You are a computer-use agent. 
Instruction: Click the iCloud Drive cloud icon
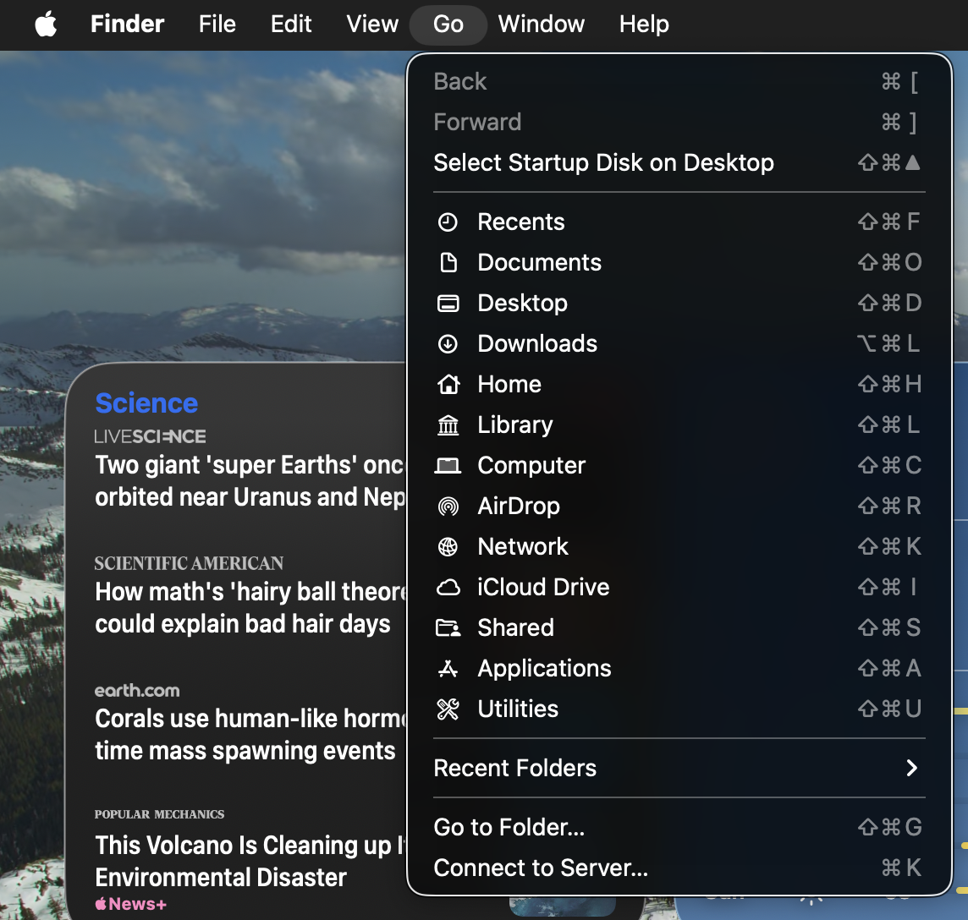pos(448,588)
